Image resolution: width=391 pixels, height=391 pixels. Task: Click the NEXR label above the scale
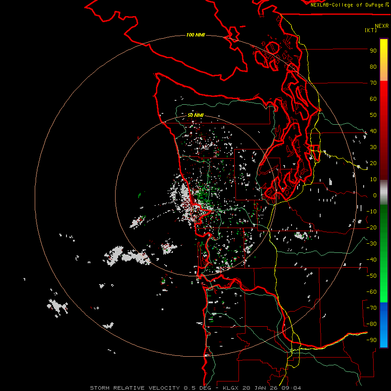pyautogui.click(x=381, y=26)
